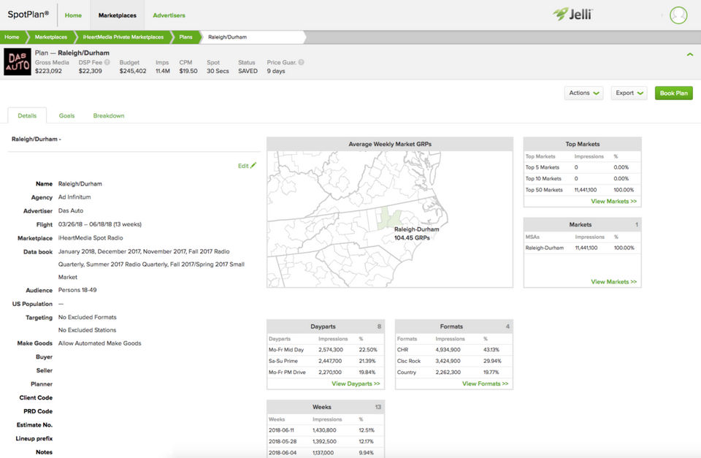
Task: Click View Markets link under Top Markets
Action: pyautogui.click(x=613, y=202)
